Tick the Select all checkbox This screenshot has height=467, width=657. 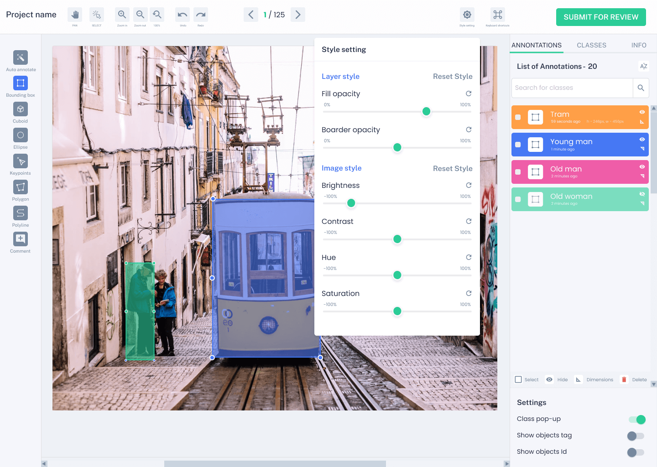(518, 379)
